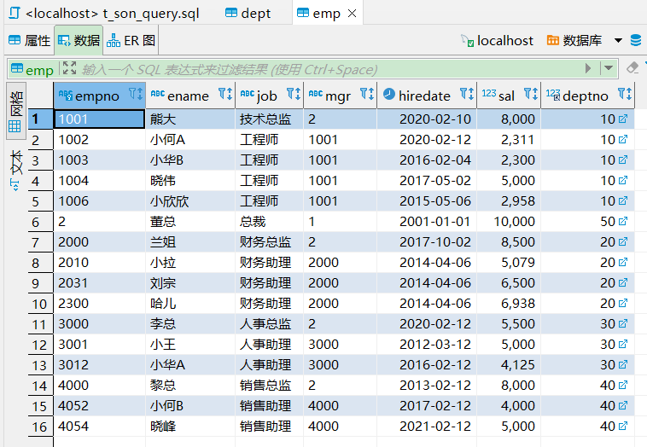Click the ename cell 刘宗
The image size is (647, 447).
point(190,283)
